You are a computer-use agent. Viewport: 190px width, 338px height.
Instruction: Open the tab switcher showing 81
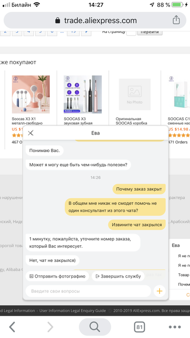[x=139, y=327]
